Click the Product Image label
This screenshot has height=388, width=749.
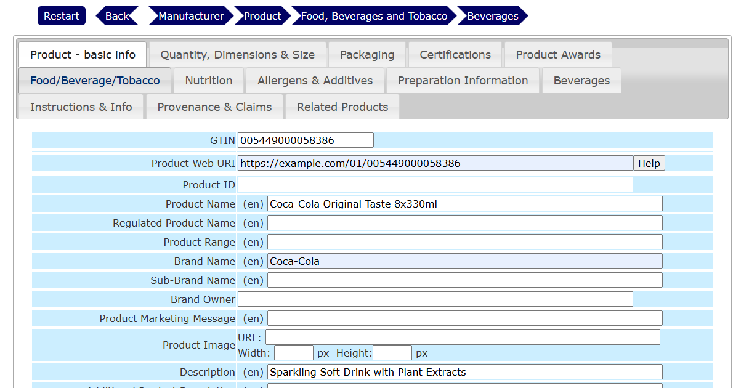click(199, 345)
